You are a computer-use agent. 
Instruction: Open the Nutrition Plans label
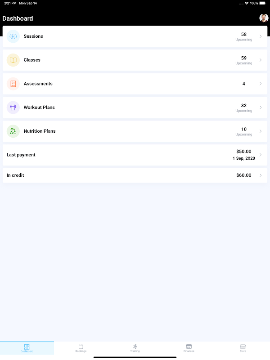[40, 131]
